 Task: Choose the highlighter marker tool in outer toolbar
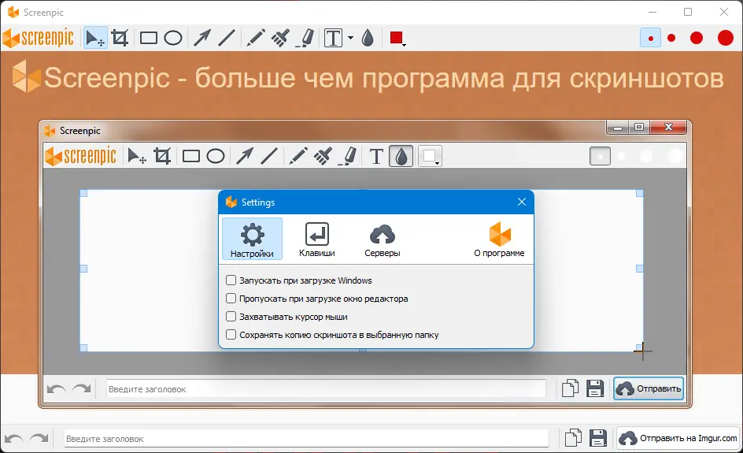coord(305,38)
